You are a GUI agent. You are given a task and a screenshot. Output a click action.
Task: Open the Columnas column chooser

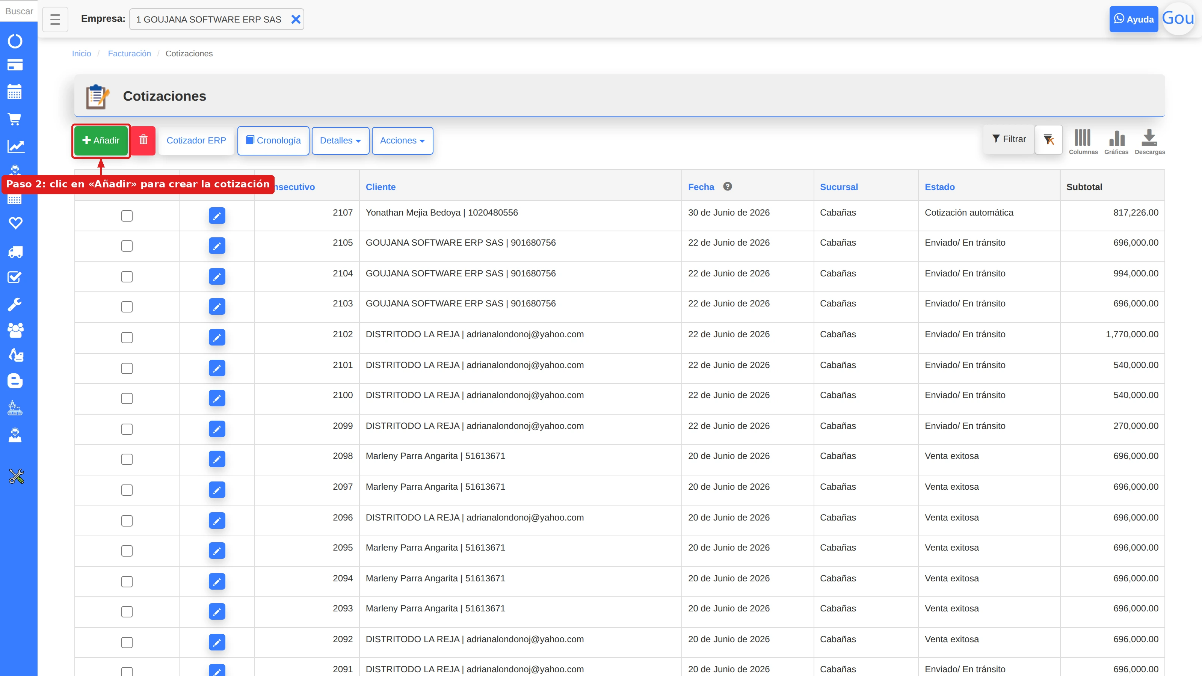(1083, 142)
